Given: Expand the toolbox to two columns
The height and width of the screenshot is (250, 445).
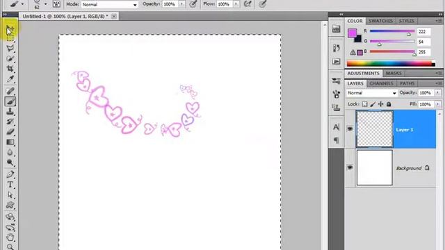Looking at the screenshot, I should [5, 15].
